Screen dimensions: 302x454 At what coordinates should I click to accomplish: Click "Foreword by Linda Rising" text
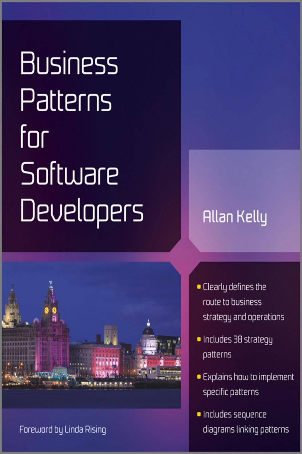[63, 430]
